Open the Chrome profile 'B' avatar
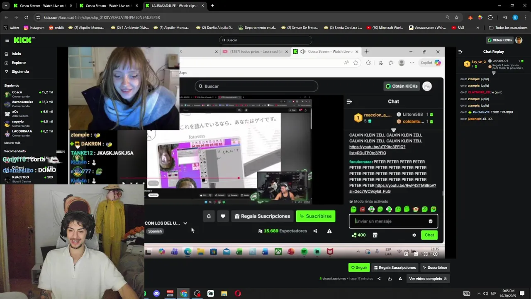Viewport: 531px width, 299px height. click(x=515, y=17)
